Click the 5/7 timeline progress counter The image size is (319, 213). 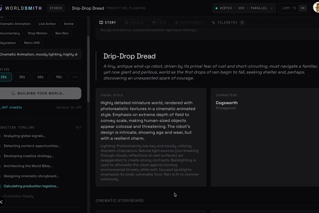coord(78,127)
